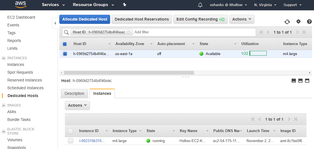Open the Actions dropdown in Instances tab
314x149 pixels.
[77, 105]
